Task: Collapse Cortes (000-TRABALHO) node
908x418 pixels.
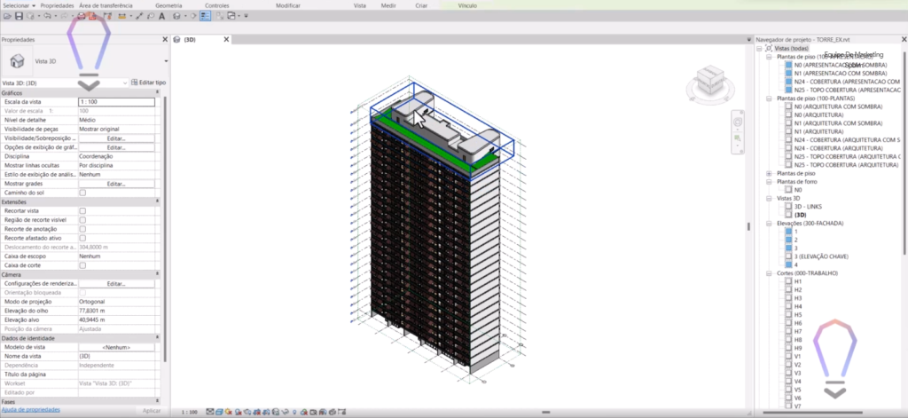Action: click(x=769, y=273)
